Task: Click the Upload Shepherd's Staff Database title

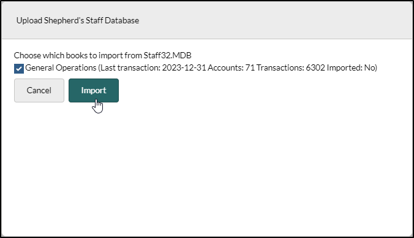Action: tap(78, 21)
